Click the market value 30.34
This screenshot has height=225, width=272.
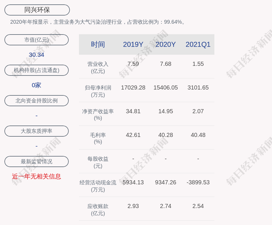coord(37,55)
